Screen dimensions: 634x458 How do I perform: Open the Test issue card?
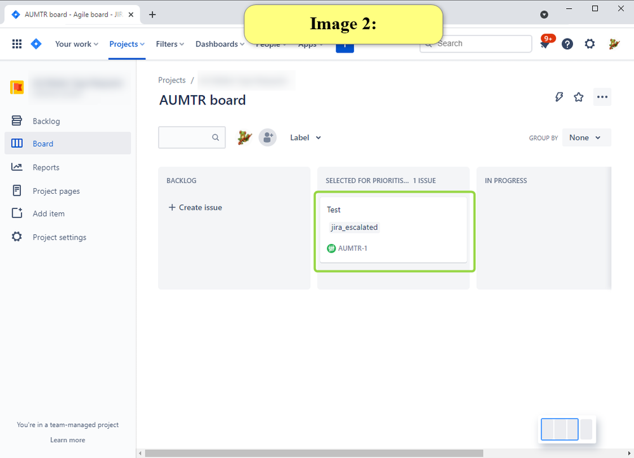393,230
